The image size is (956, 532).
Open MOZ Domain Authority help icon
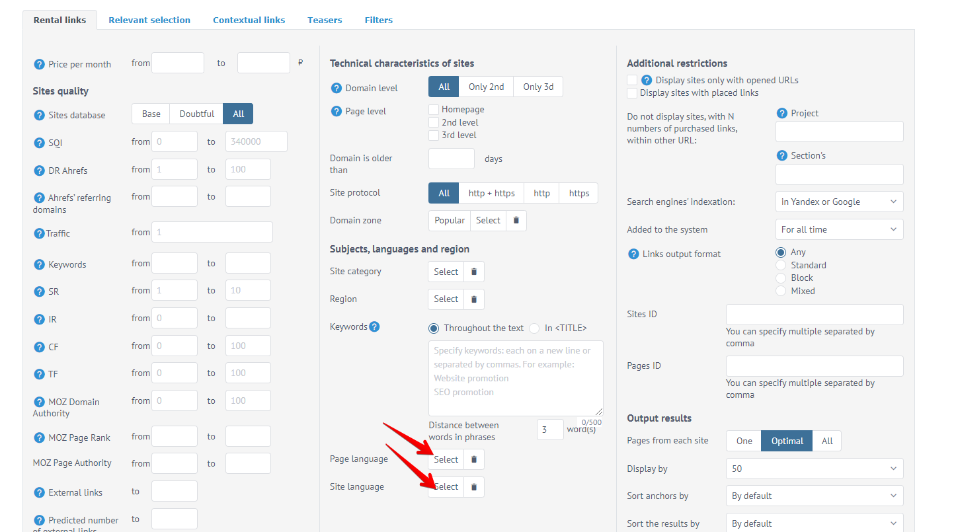(39, 402)
